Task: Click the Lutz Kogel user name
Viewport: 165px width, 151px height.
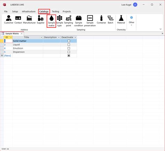Action: pos(126,5)
